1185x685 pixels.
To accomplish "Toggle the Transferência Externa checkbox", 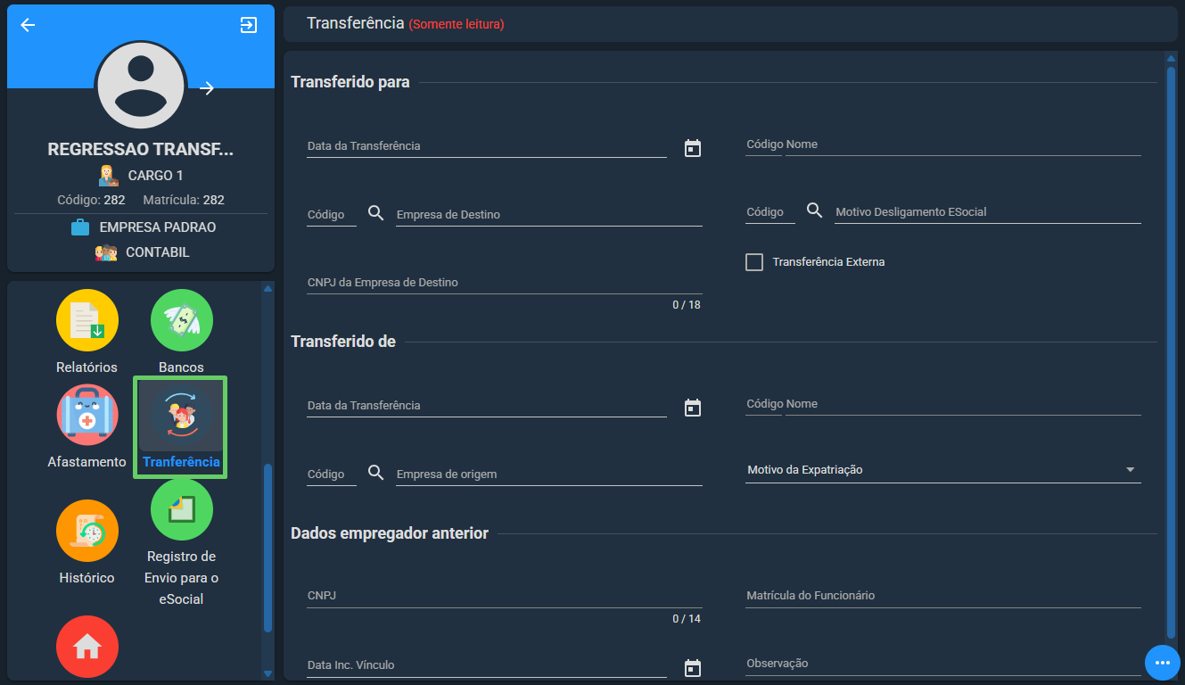I will pyautogui.click(x=754, y=262).
